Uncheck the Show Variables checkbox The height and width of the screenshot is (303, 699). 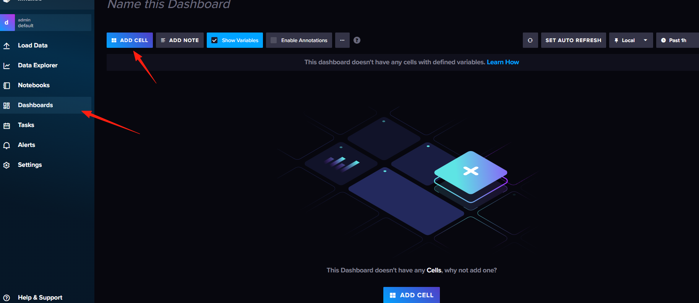[x=214, y=40]
